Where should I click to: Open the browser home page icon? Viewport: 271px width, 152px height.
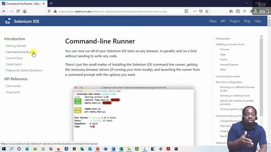25,11
